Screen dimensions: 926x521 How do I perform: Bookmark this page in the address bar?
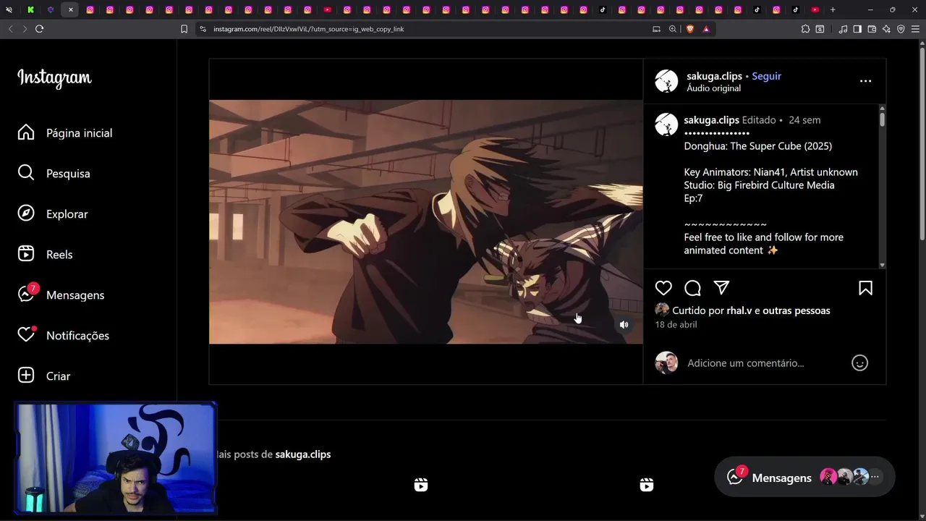coord(184,29)
